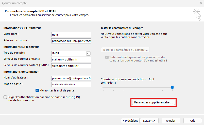This screenshot has width=204, height=125.
Task: Toggle Mémoriser le mot de passe checkbox
Action: click(37, 90)
